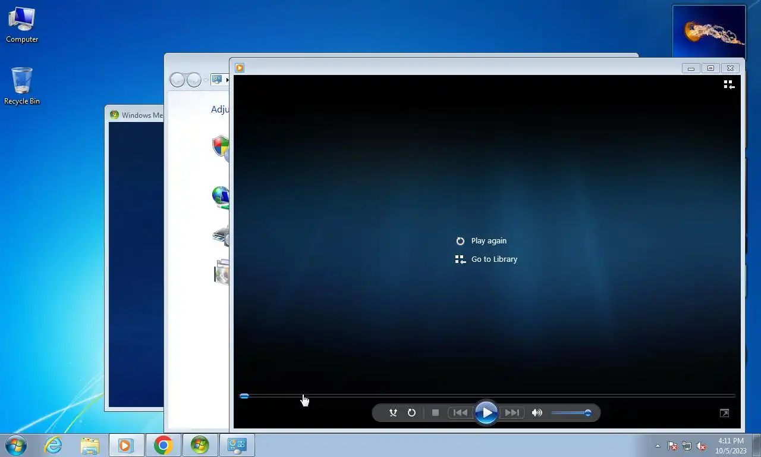Viewport: 761px width, 457px height.
Task: Click the network globe icon in Control Panel
Action: (x=221, y=197)
